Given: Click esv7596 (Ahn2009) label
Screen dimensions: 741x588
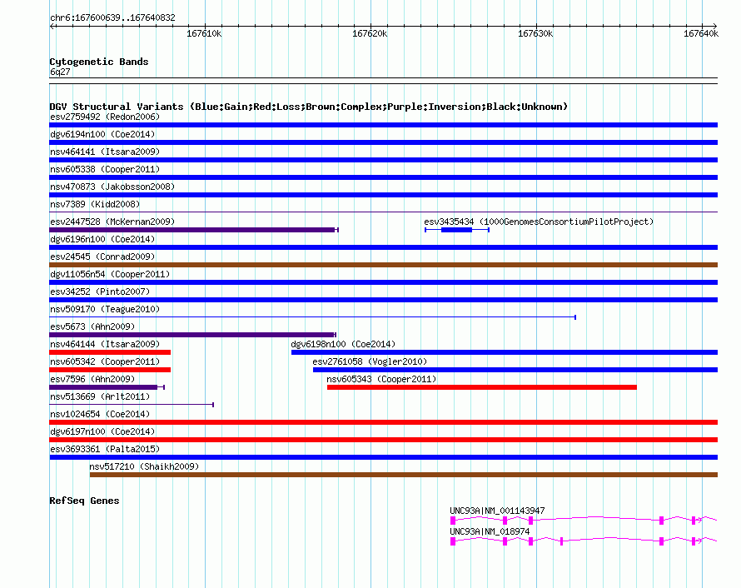Looking at the screenshot, I should pyautogui.click(x=92, y=379).
